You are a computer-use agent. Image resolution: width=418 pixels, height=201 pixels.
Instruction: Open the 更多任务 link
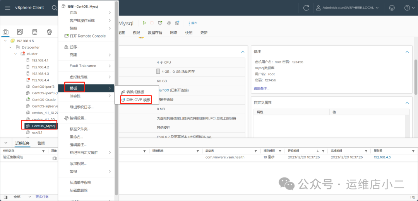coord(42,197)
